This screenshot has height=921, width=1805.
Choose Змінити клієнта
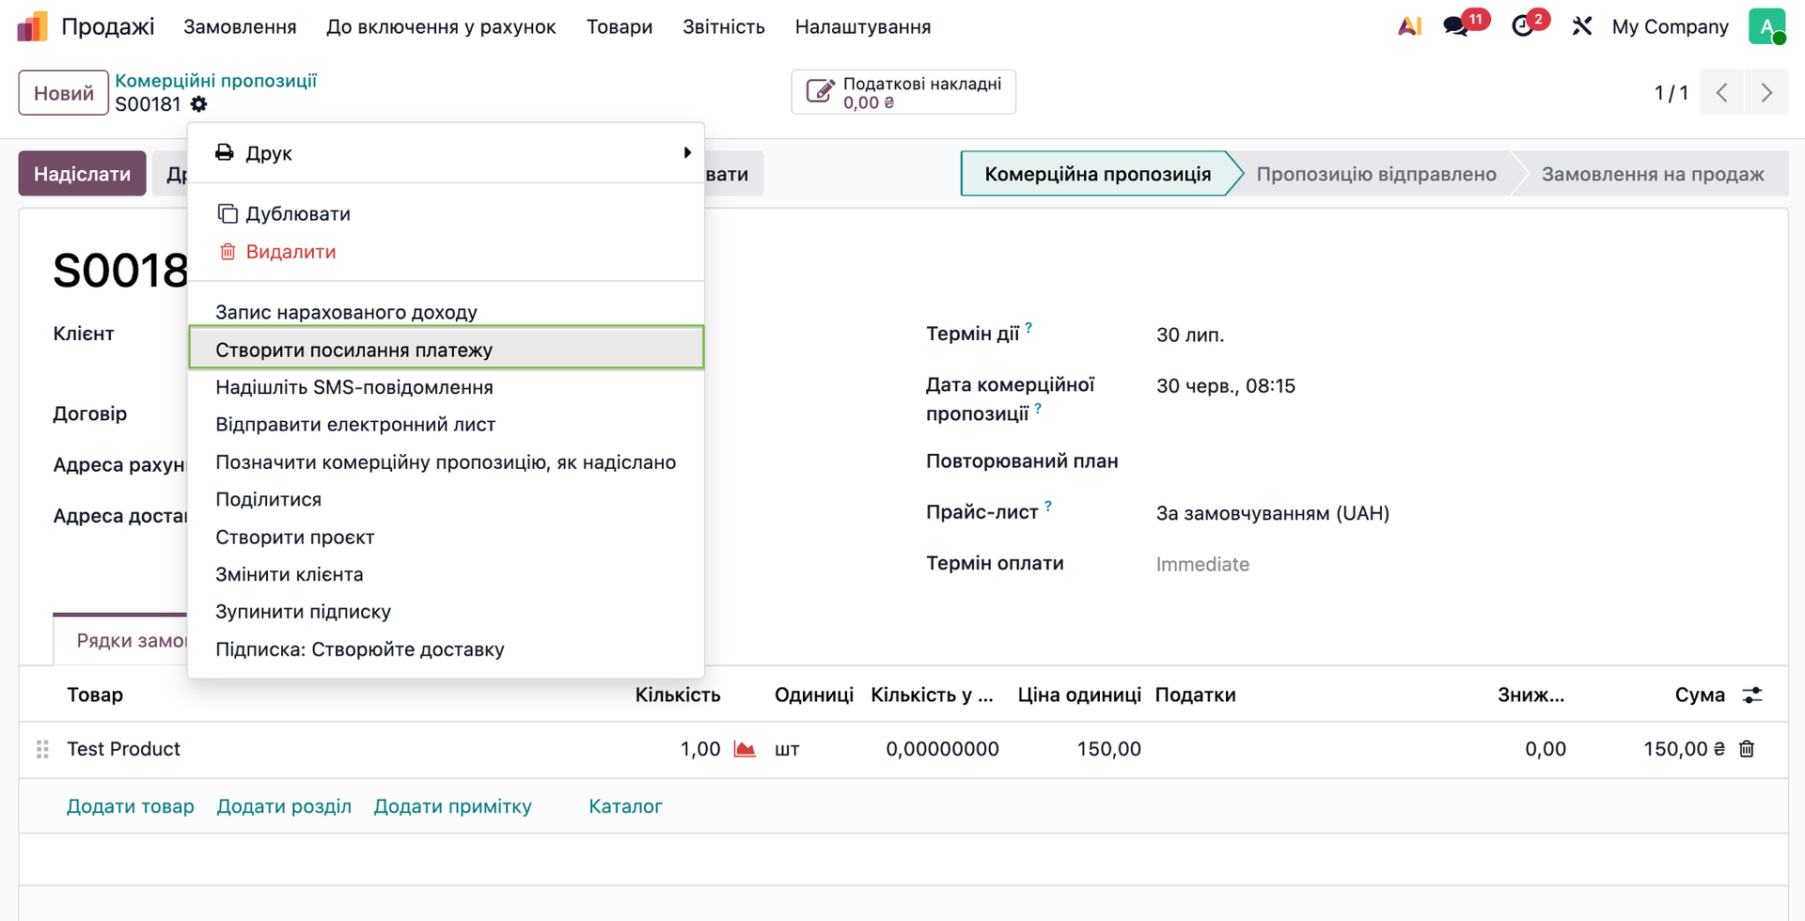(446, 574)
